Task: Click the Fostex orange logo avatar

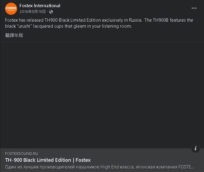Action: (x=11, y=9)
